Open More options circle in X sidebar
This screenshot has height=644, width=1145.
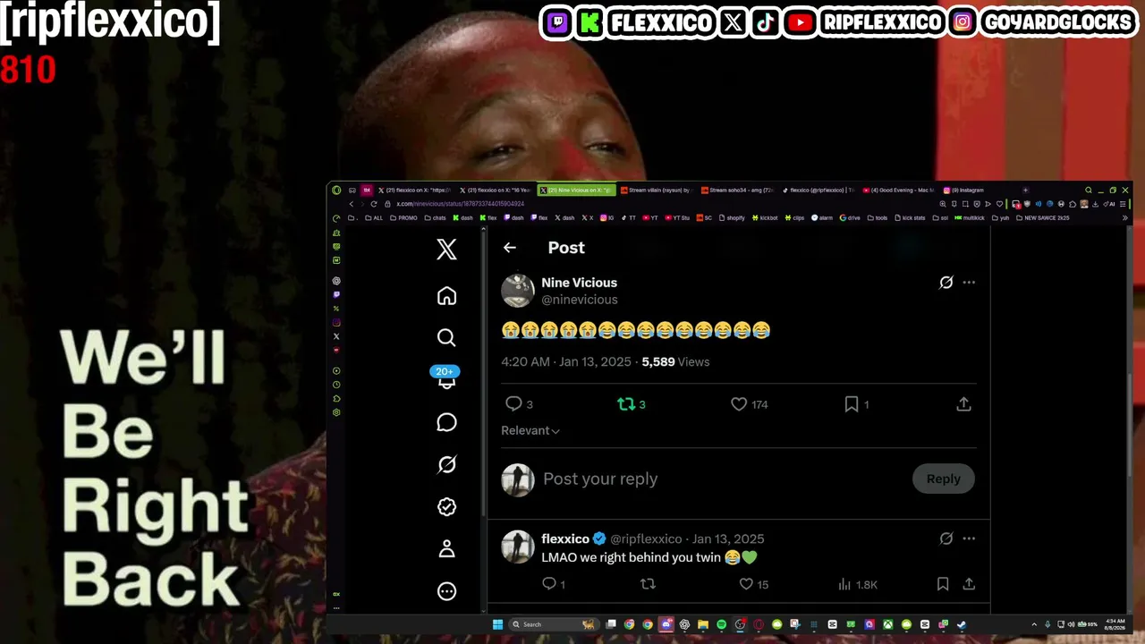[446, 591]
